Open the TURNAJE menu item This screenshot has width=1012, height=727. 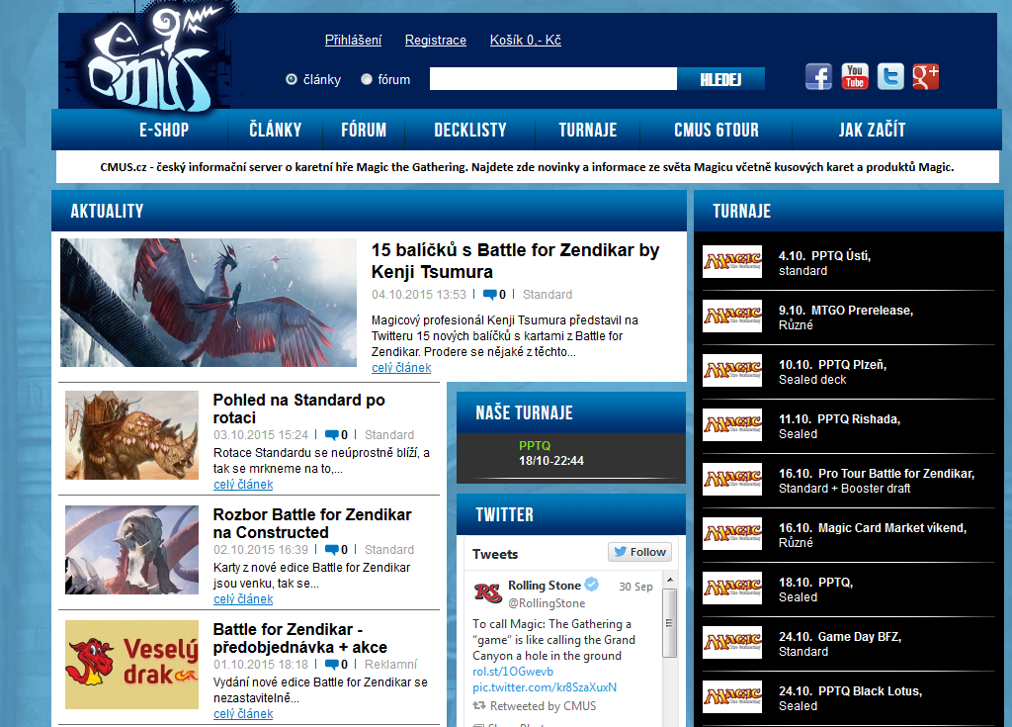point(587,130)
